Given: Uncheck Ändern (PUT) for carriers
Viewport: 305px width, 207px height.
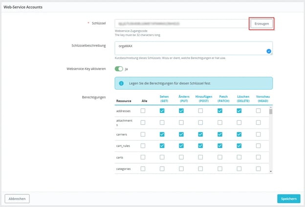Looking at the screenshot, I should (x=181, y=134).
